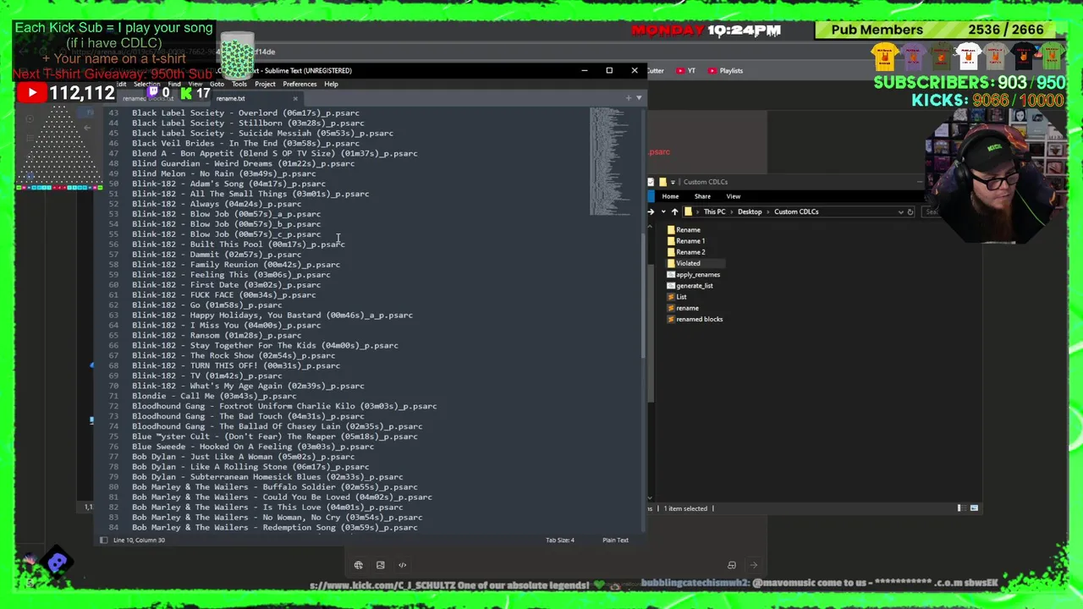Open Explorer quick access toolbar dropdown
The height and width of the screenshot is (609, 1083).
673,182
